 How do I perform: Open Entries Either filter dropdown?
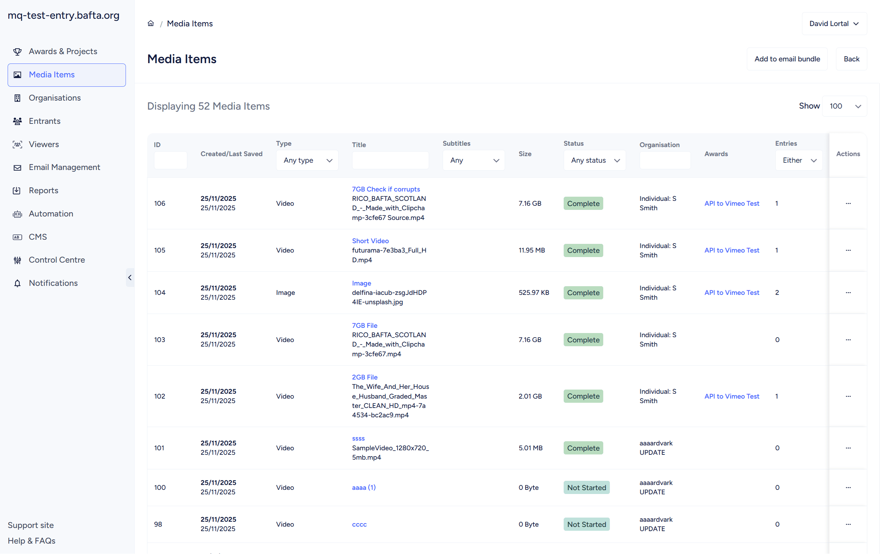798,160
